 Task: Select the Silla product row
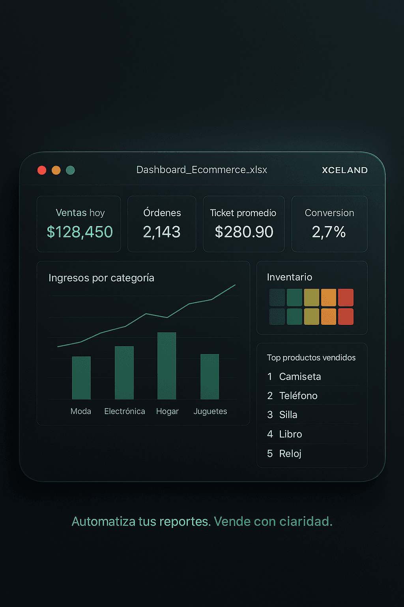[x=312, y=415]
